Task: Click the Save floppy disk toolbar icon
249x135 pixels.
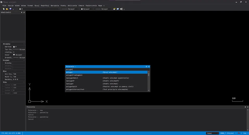Action: click(x=10, y=9)
